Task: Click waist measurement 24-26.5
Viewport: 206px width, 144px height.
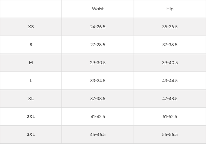Action: (x=98, y=27)
